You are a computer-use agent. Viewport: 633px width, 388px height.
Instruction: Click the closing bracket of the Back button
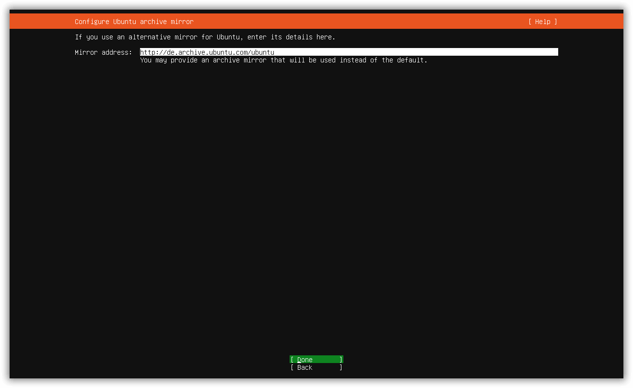[x=341, y=367]
